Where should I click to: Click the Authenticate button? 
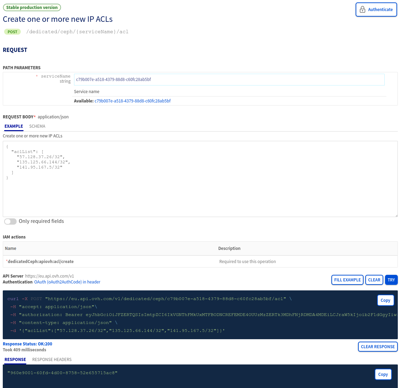tap(376, 9)
